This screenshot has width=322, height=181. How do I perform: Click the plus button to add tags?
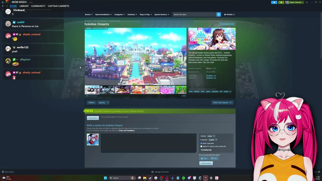click(x=230, y=92)
